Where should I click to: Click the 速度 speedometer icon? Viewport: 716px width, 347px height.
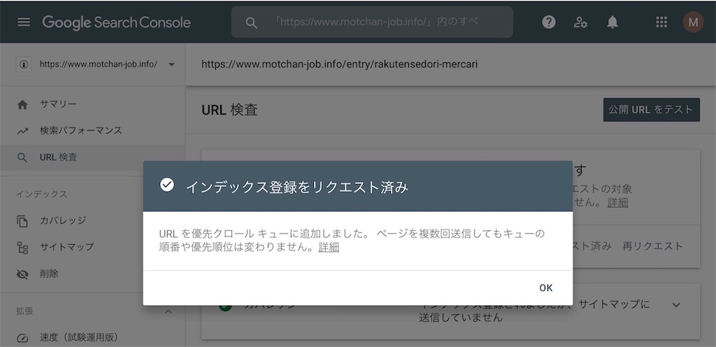[22, 339]
